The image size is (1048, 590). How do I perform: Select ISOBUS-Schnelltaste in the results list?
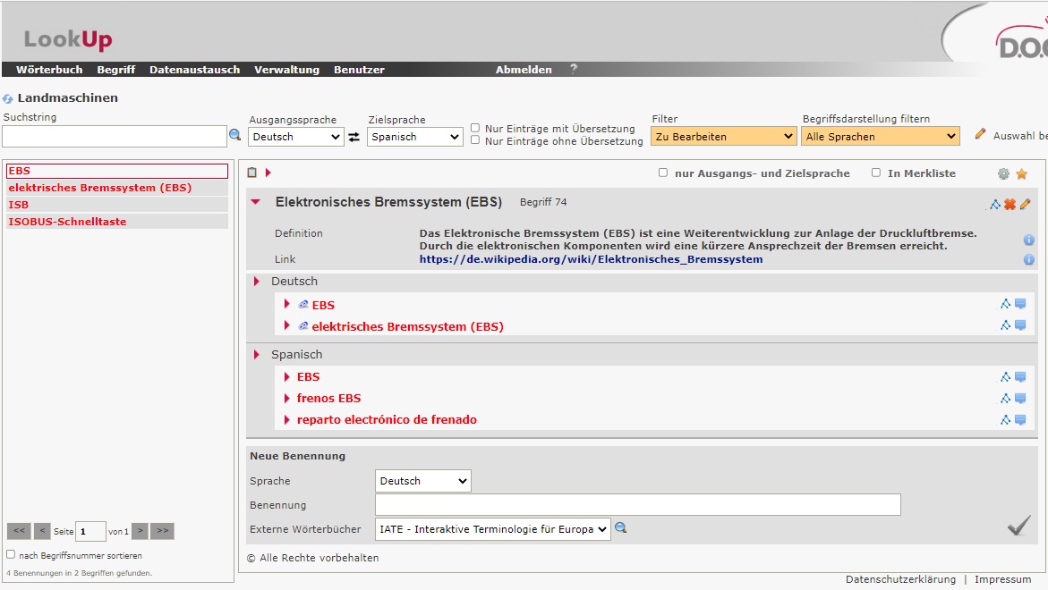(67, 222)
